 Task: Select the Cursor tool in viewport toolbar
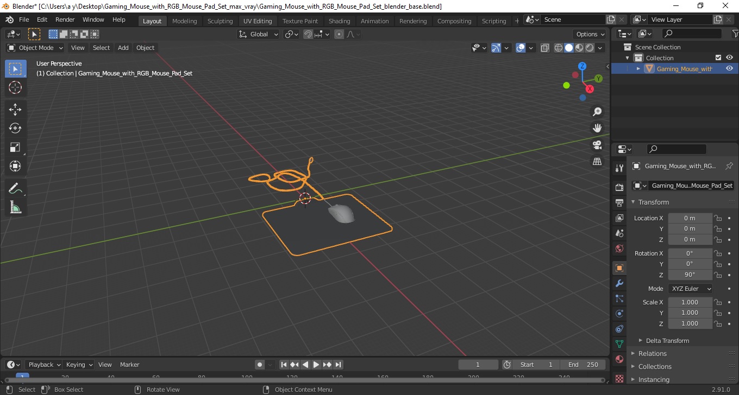(15, 87)
